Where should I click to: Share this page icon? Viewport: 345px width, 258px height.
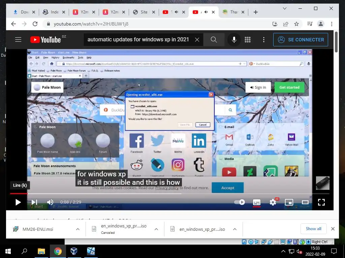pyautogui.click(x=286, y=24)
